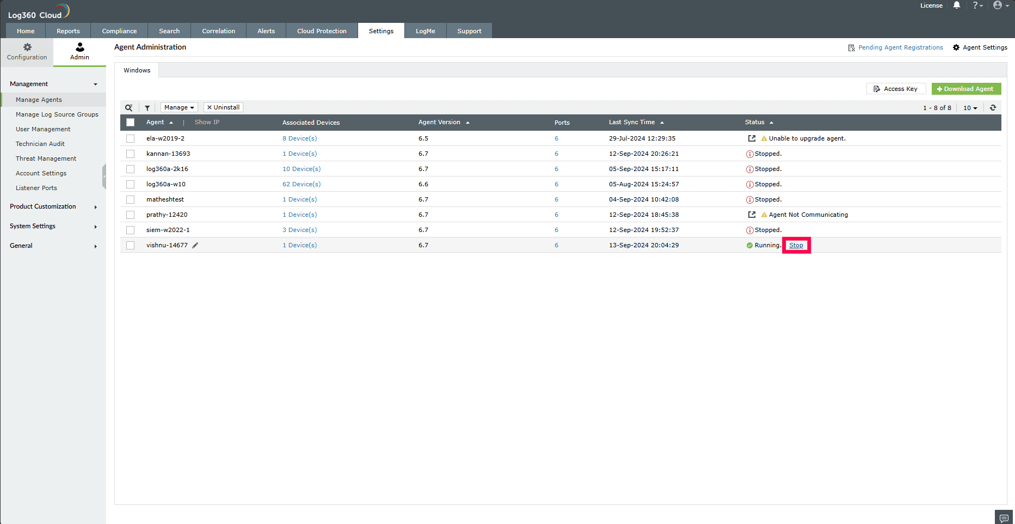
Task: Open Manage Log Source Groups
Action: coord(57,114)
